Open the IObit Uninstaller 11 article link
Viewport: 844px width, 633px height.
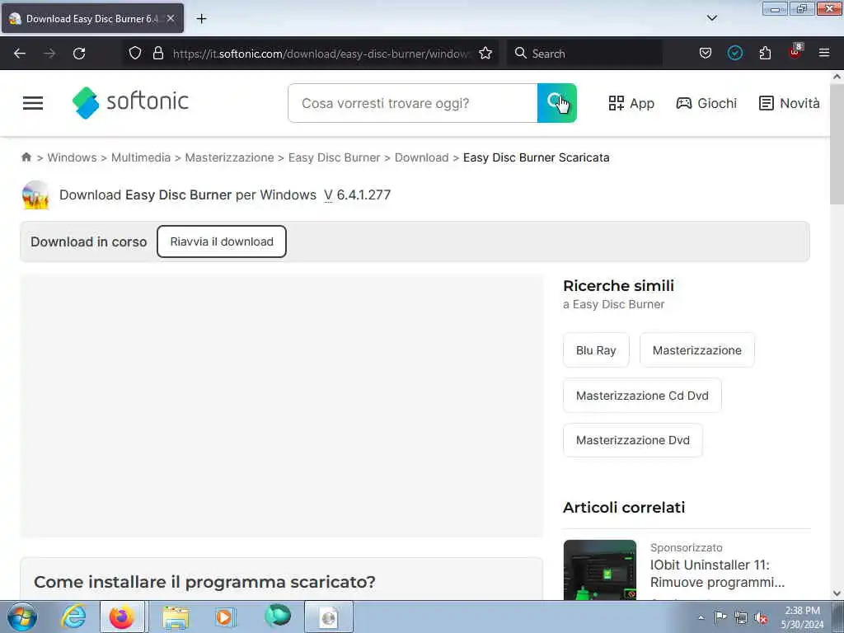click(718, 574)
